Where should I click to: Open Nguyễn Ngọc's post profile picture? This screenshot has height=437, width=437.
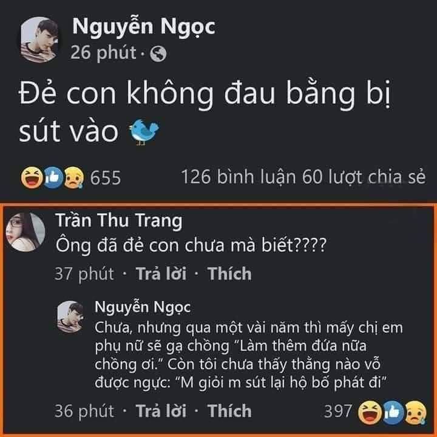(x=40, y=39)
